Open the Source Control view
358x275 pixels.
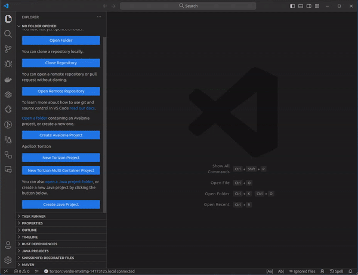click(8, 49)
